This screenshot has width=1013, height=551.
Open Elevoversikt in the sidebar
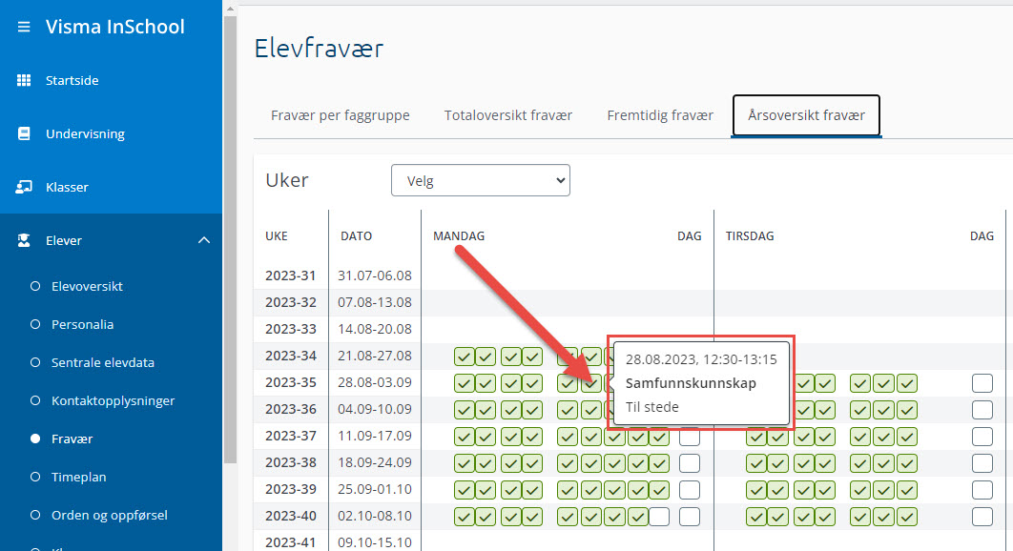pyautogui.click(x=87, y=286)
